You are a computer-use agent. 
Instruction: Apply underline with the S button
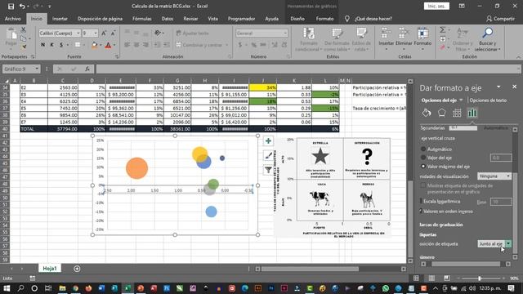click(61, 45)
